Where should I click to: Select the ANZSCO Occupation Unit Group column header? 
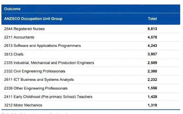(x=33, y=19)
